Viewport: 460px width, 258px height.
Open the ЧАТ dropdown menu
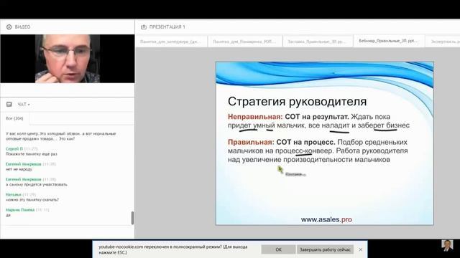tap(24, 105)
